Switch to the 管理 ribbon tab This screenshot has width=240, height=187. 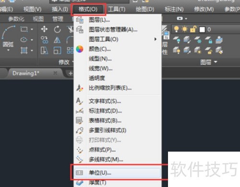click(x=58, y=19)
